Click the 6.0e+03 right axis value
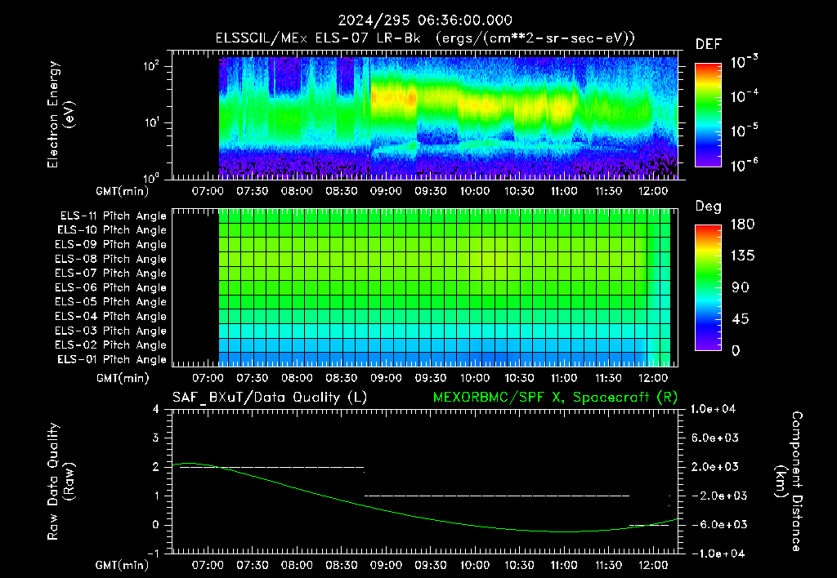Viewport: 837px width, 578px height. (x=715, y=438)
